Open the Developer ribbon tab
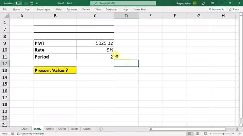Image resolution: width=243 pixels, height=136 pixels. [111, 9]
